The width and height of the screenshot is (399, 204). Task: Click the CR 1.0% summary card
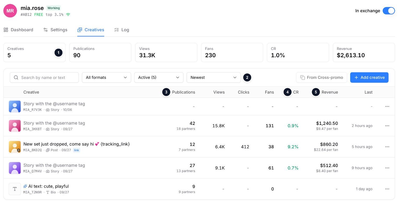298,53
